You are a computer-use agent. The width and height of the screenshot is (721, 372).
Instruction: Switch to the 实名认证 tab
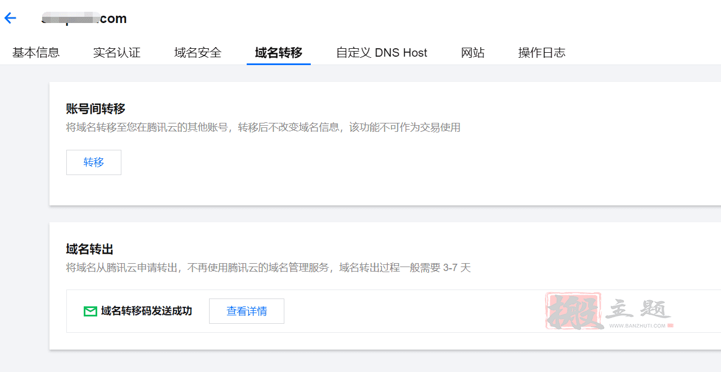tap(117, 53)
